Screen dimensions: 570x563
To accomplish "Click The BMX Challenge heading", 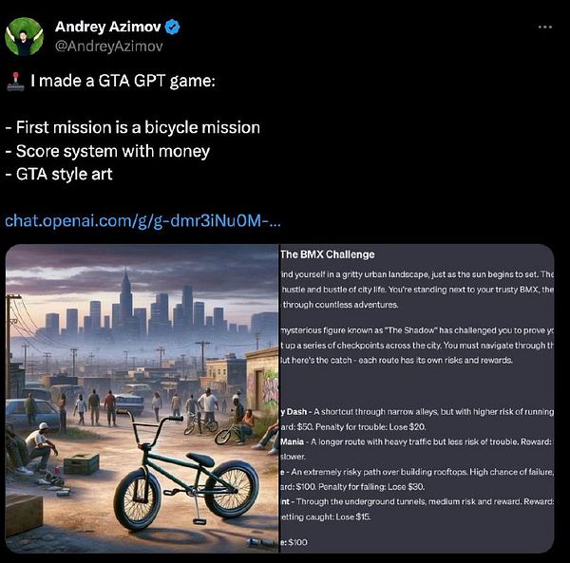I will (x=327, y=254).
